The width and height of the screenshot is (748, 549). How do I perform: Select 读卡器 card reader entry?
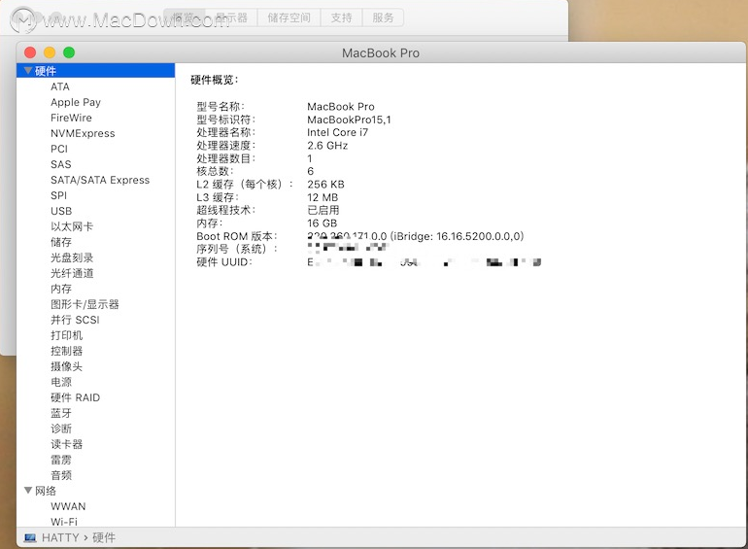point(66,444)
